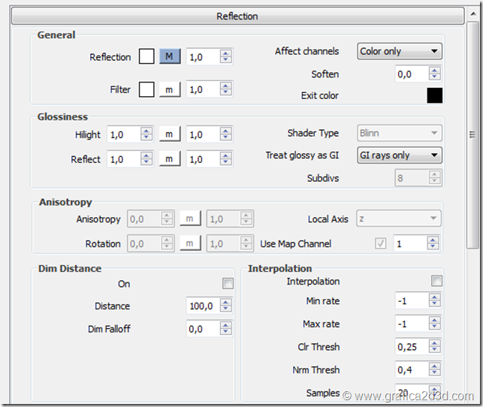Screen dimensions: 483x407
Task: Enable the Dim Distance On checkbox
Action: [228, 284]
